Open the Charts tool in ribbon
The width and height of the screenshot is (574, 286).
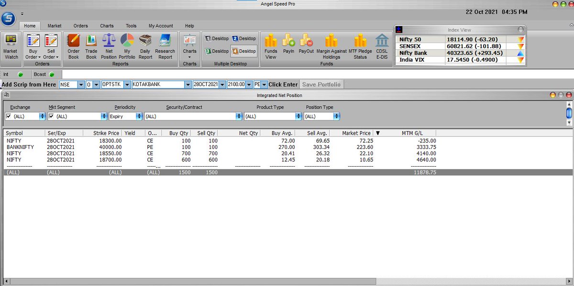click(190, 47)
